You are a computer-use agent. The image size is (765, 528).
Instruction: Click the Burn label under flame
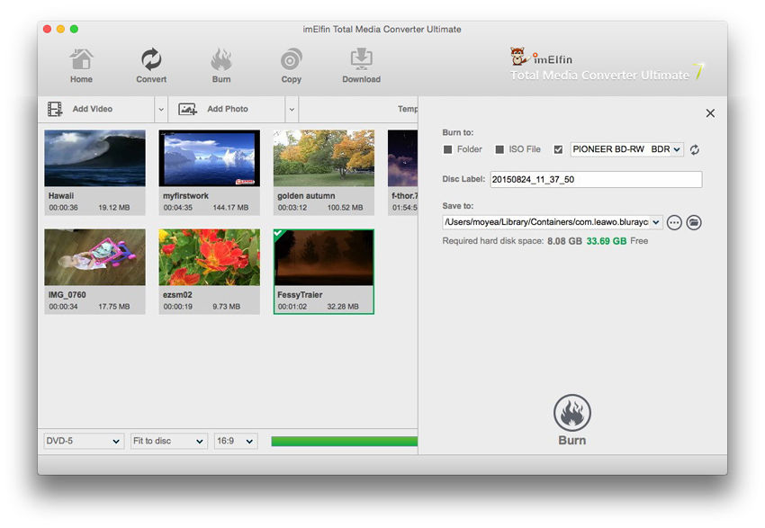tap(571, 440)
